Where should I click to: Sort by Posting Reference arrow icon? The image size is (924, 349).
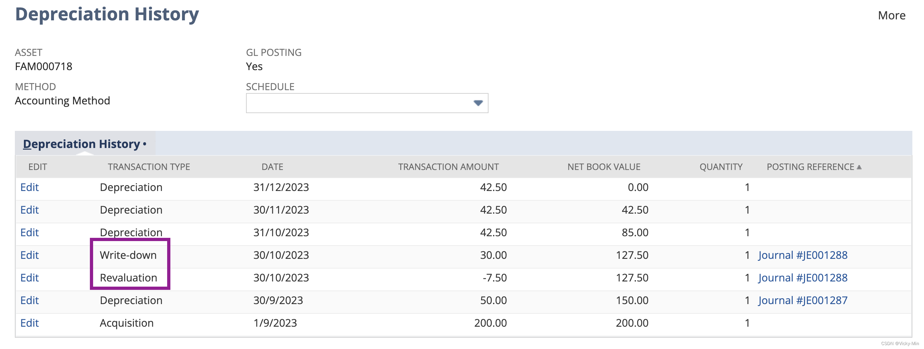(859, 167)
